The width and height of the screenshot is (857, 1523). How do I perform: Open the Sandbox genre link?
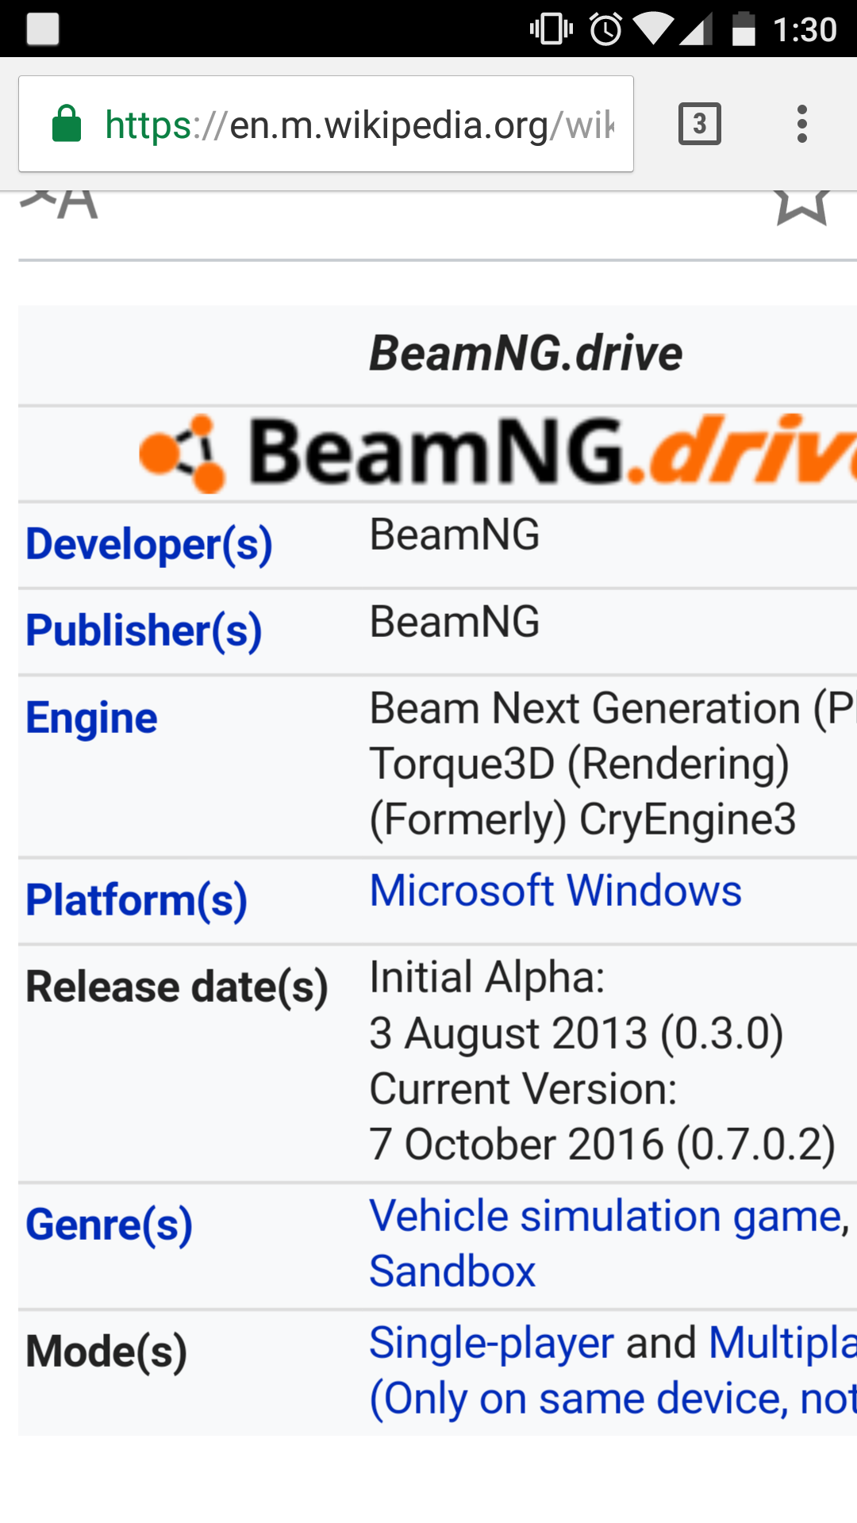coord(452,1272)
